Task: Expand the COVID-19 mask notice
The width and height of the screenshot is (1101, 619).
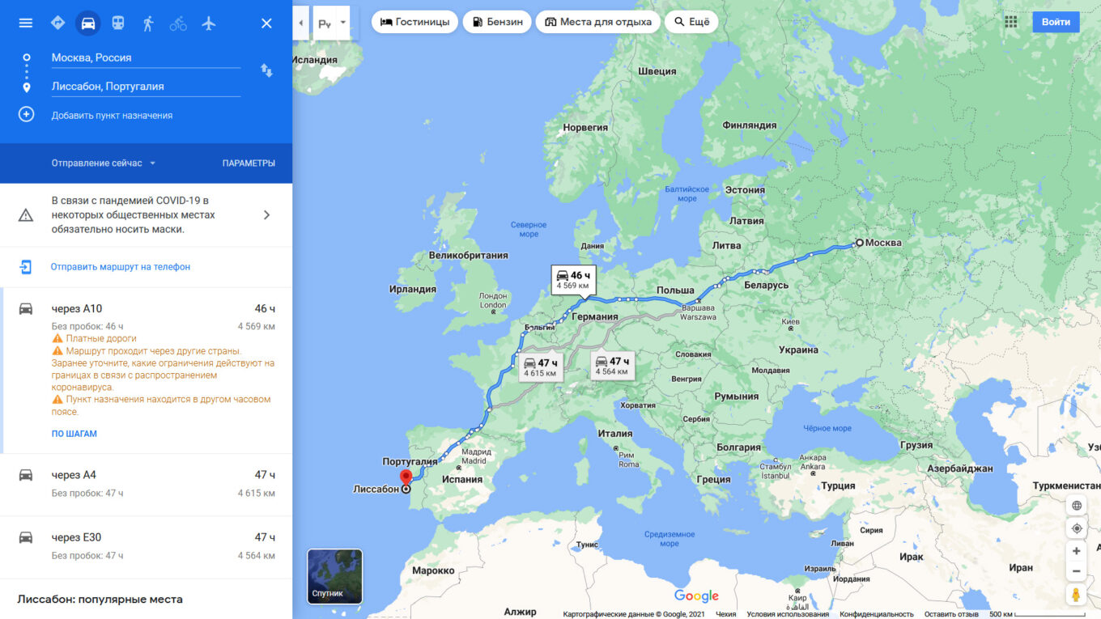Action: (x=146, y=214)
